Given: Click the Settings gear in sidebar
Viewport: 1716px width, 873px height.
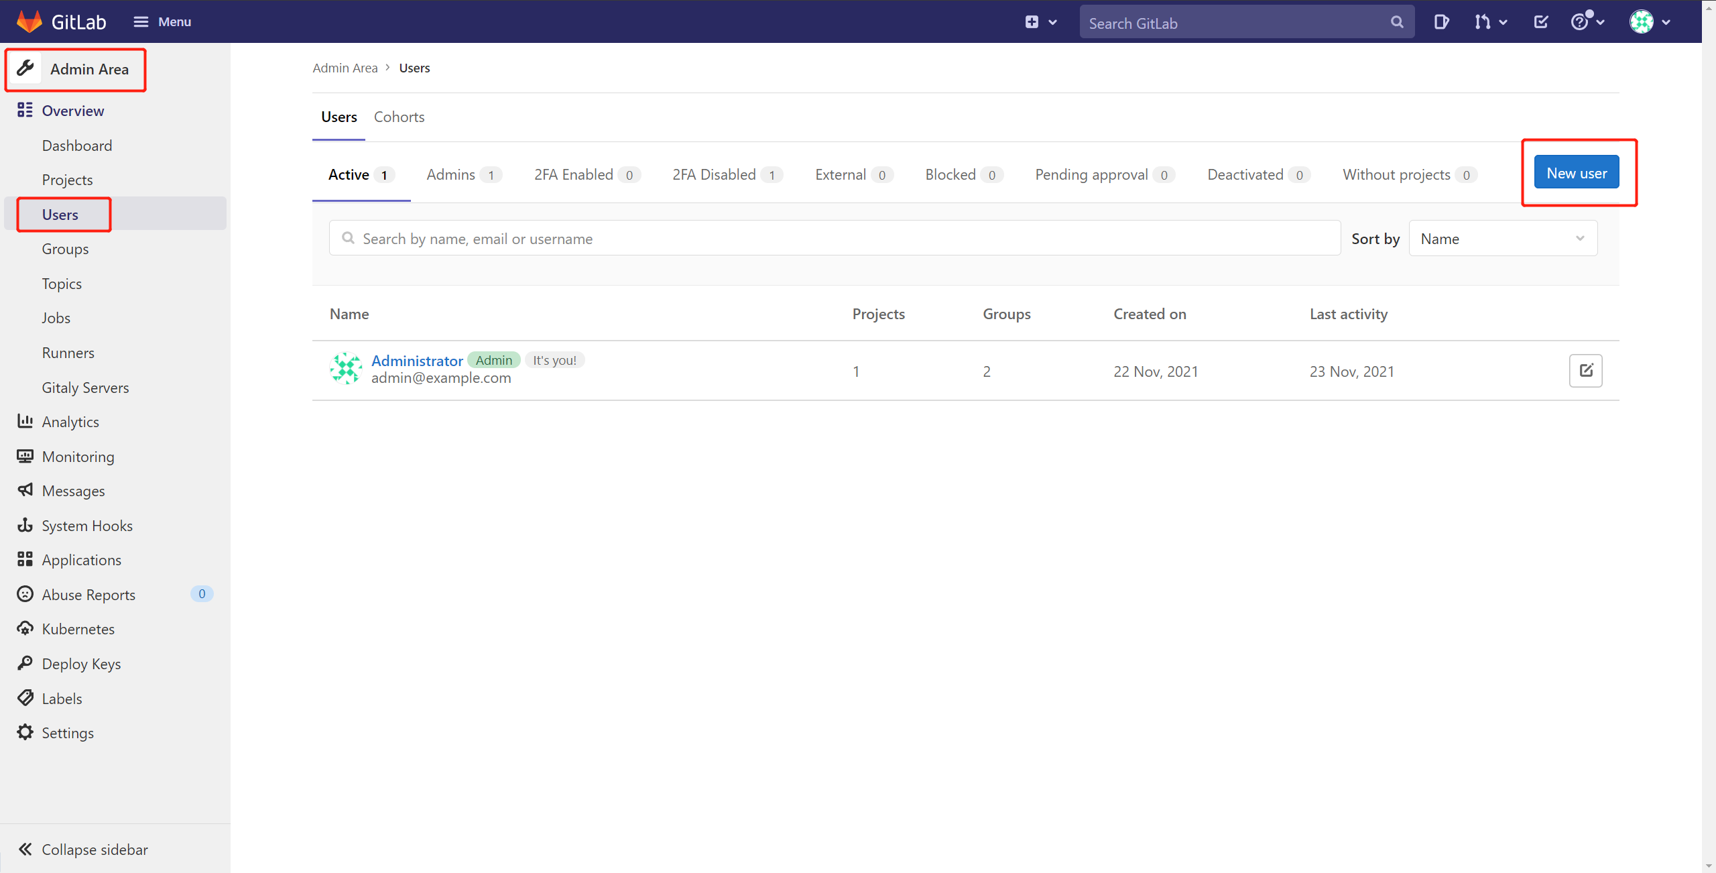Looking at the screenshot, I should (x=25, y=733).
